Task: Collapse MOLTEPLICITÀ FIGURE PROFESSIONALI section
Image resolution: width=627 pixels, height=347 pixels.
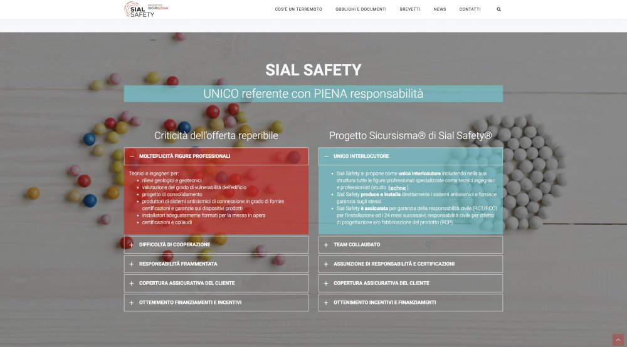Action: coord(216,156)
